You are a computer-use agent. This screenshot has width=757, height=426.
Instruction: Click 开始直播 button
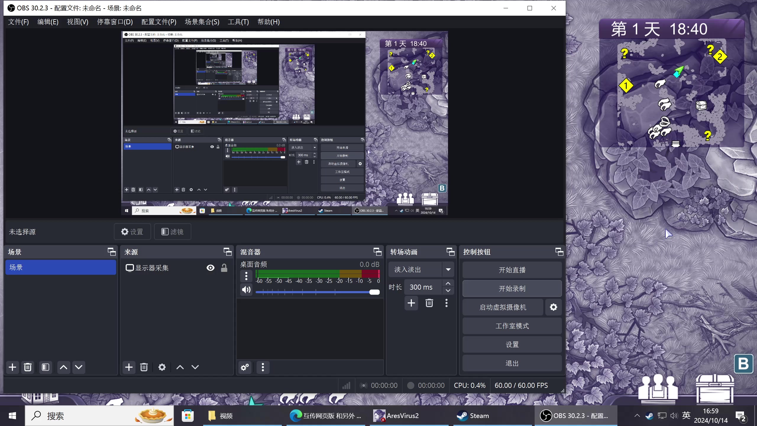512,270
